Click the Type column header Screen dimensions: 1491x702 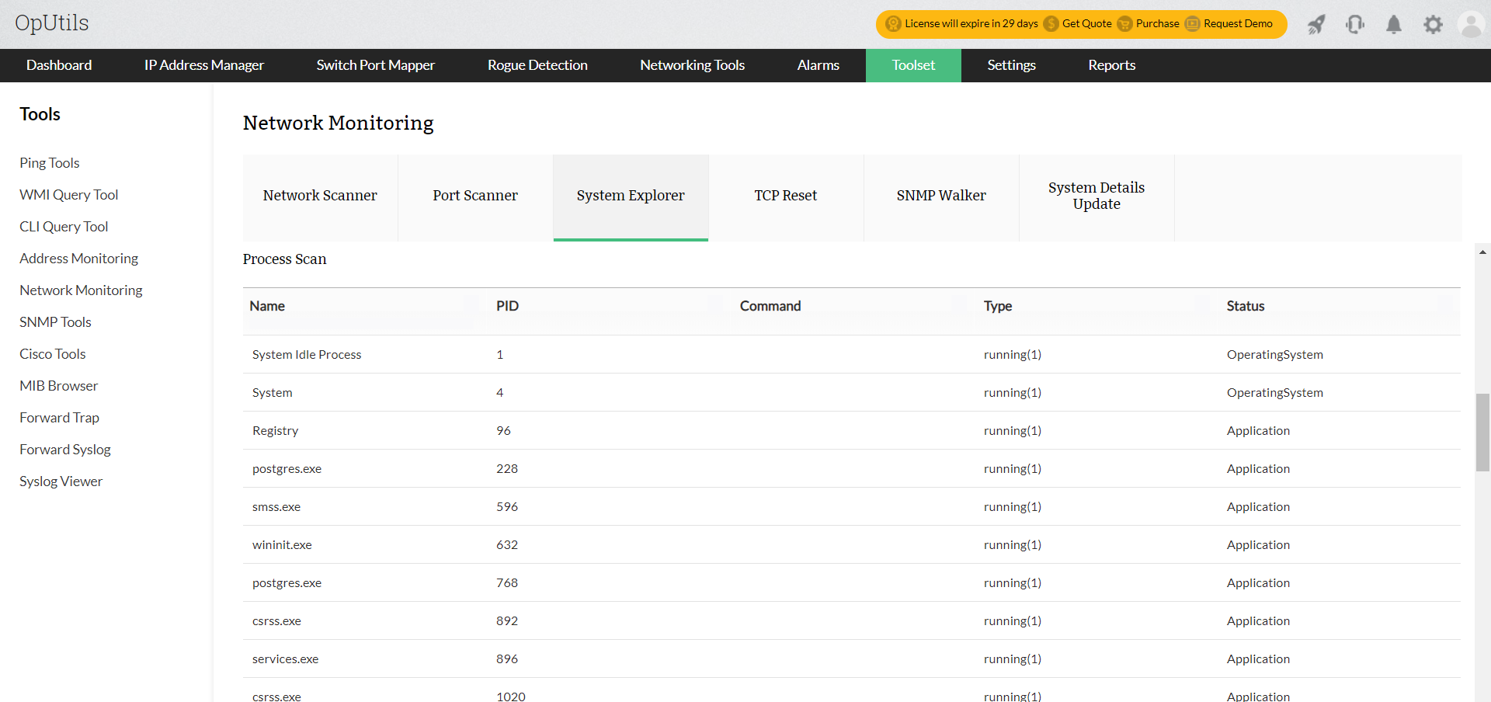[x=998, y=306]
